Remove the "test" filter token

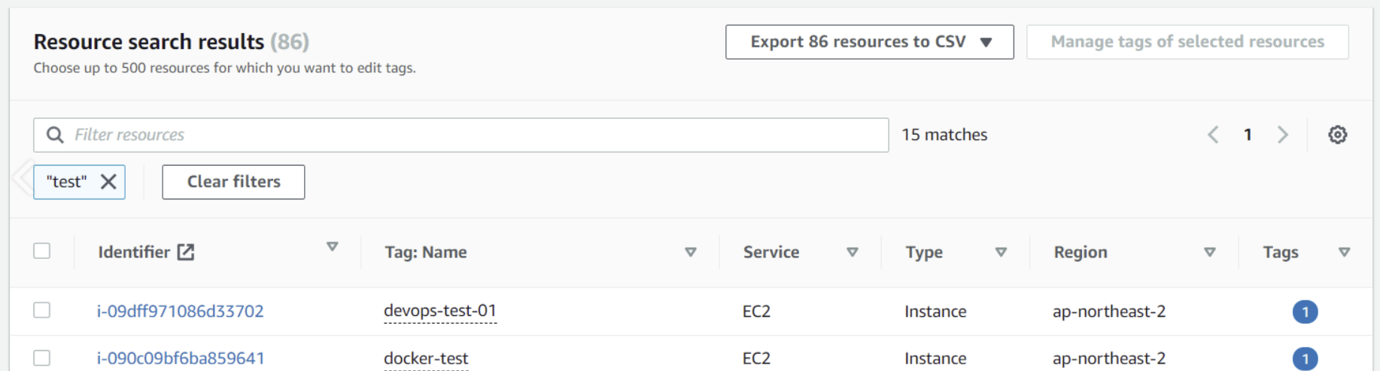(108, 181)
